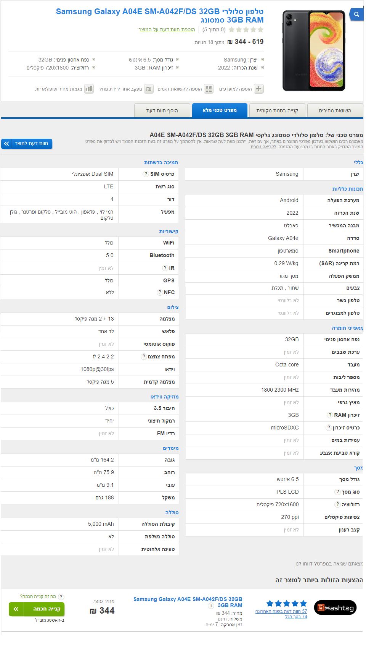Select the Android value in מערכת הפעלה row
Image resolution: width=374 pixels, height=661 pixels.
289,200
